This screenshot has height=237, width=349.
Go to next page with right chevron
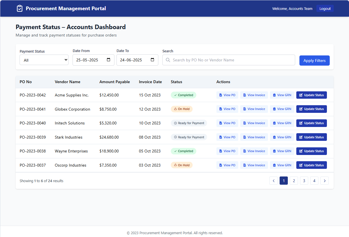[x=324, y=180]
